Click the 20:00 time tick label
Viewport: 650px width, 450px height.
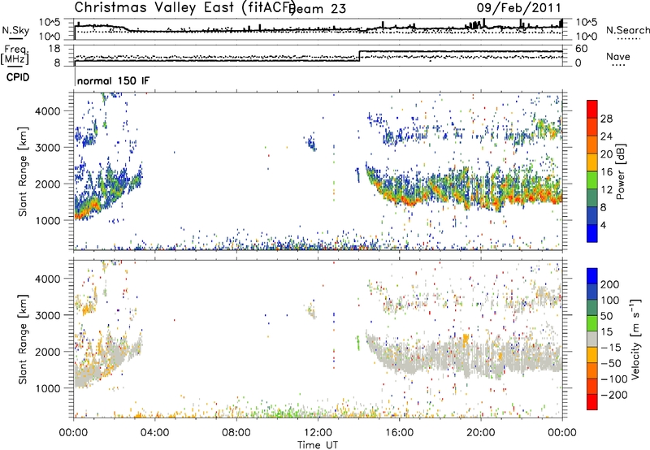(481, 433)
